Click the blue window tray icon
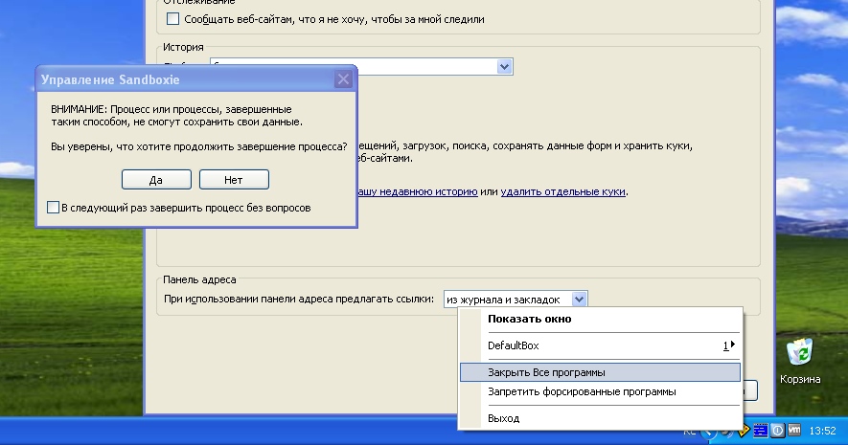Viewport: 848px width, 445px height. tap(761, 431)
